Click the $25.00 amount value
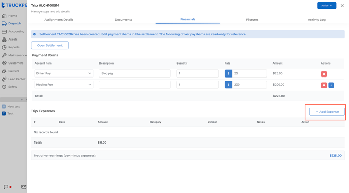This screenshot has height=193, width=349. pyautogui.click(x=278, y=73)
